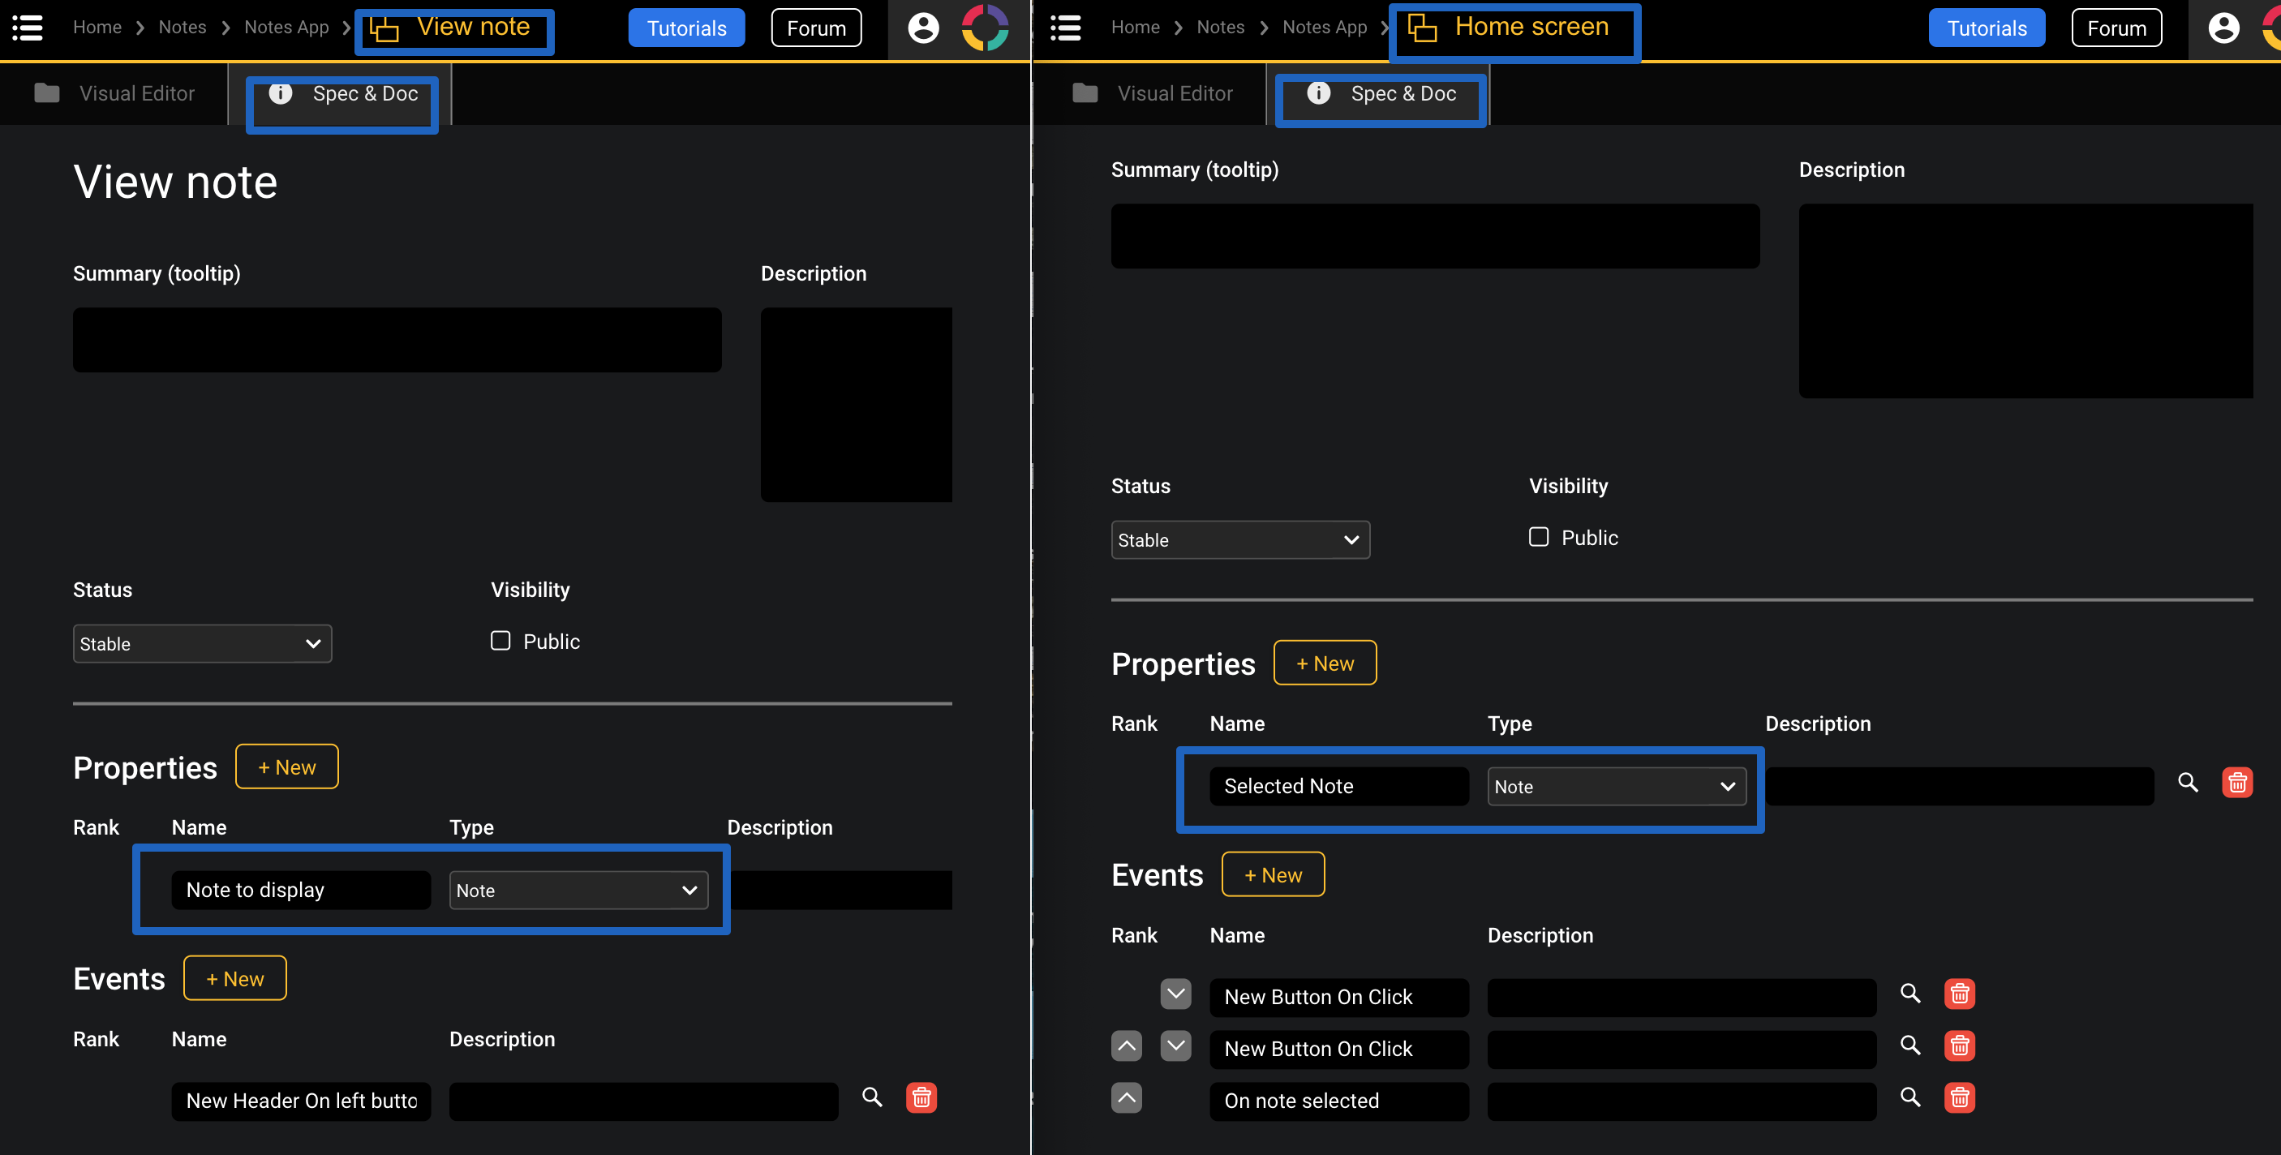This screenshot has height=1155, width=2281.
Task: Open the Note type dropdown for Note to display
Action: click(578, 890)
